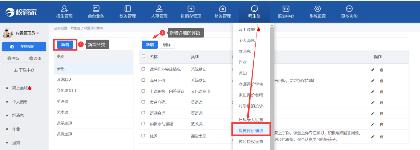Delete the 语调合适 row with trash icon
Image resolution: width=420 pixels, height=150 pixels.
coord(382,113)
